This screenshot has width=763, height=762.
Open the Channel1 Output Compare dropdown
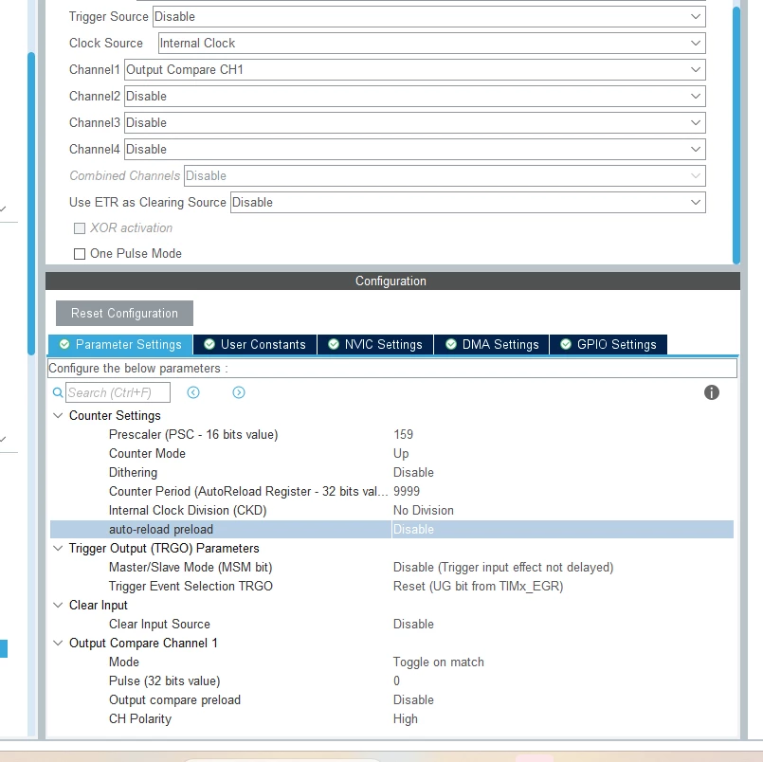click(414, 69)
